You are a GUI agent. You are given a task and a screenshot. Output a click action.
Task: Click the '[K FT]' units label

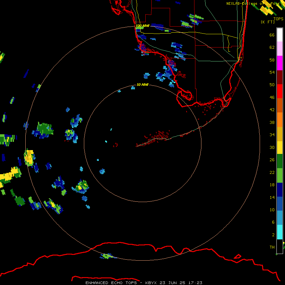[268, 22]
